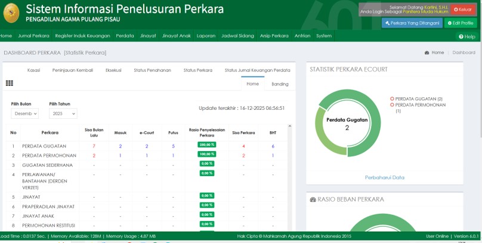
Task: Open the Home menu item
Action: click(x=6, y=36)
